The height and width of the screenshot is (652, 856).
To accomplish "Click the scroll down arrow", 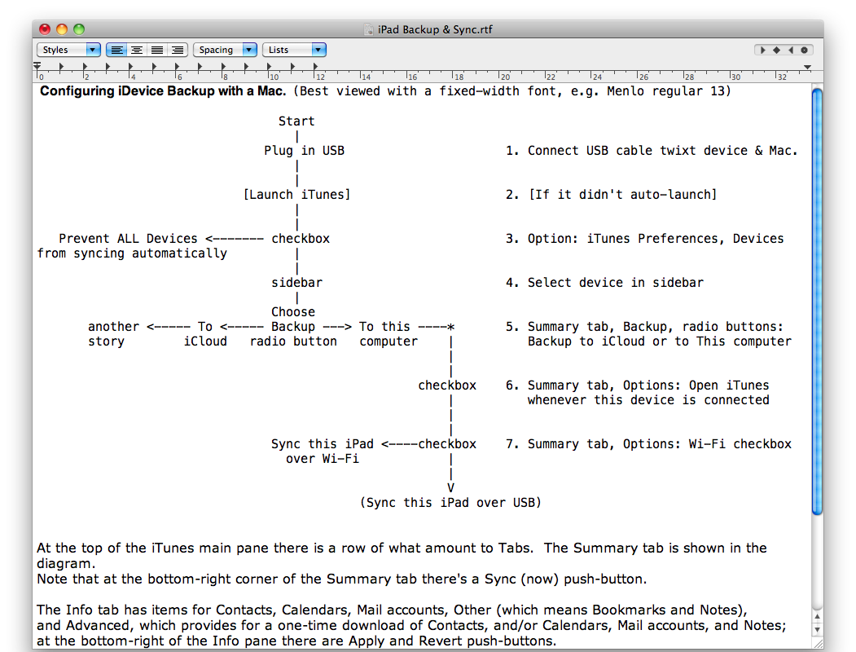I will click(x=817, y=629).
